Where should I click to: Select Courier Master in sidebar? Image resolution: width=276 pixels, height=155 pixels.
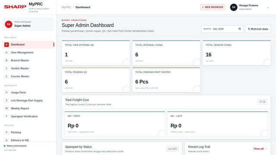28,76
